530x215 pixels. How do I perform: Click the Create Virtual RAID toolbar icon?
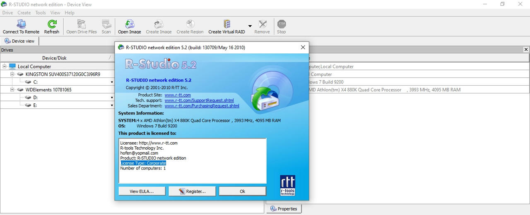pos(226,27)
